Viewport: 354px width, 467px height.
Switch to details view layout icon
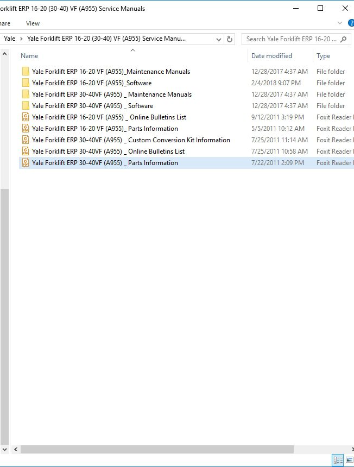point(338,460)
